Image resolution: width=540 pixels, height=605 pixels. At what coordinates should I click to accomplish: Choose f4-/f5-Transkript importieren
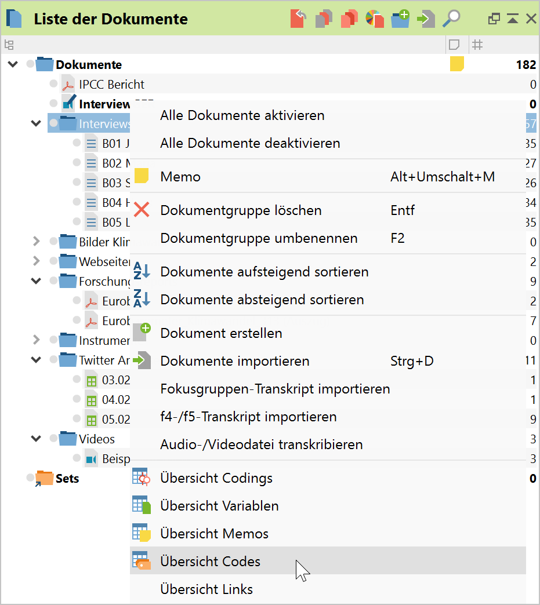[x=328, y=416]
